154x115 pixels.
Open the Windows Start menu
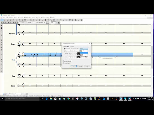pyautogui.click(x=2, y=99)
